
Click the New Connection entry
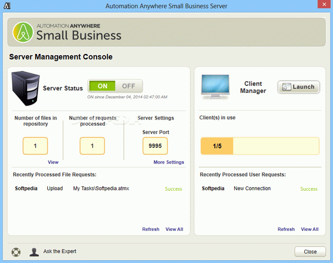click(252, 188)
